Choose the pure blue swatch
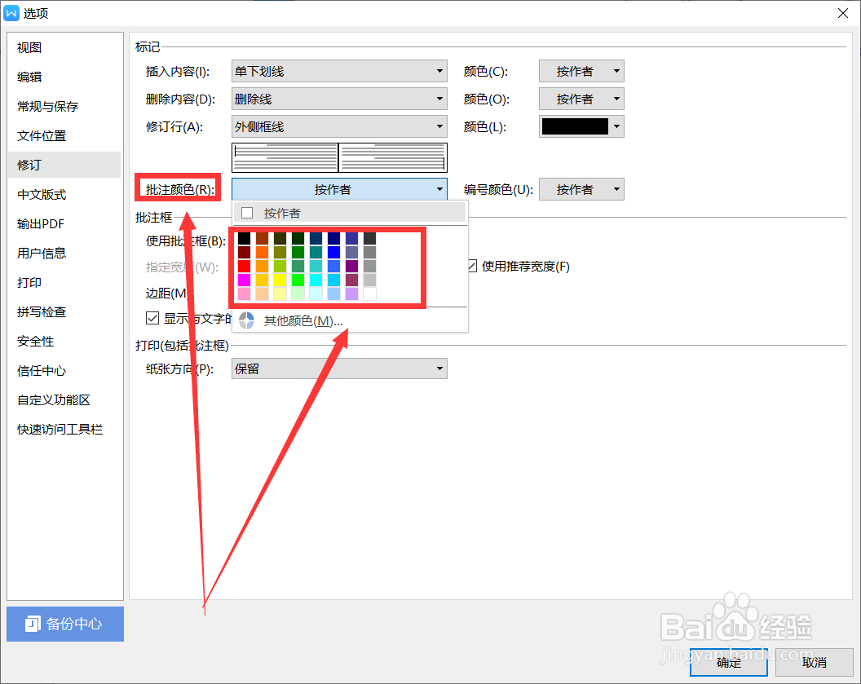The width and height of the screenshot is (861, 684). pyautogui.click(x=333, y=252)
